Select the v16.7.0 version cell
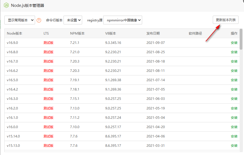The width and height of the screenshot is (244, 155). point(12,61)
